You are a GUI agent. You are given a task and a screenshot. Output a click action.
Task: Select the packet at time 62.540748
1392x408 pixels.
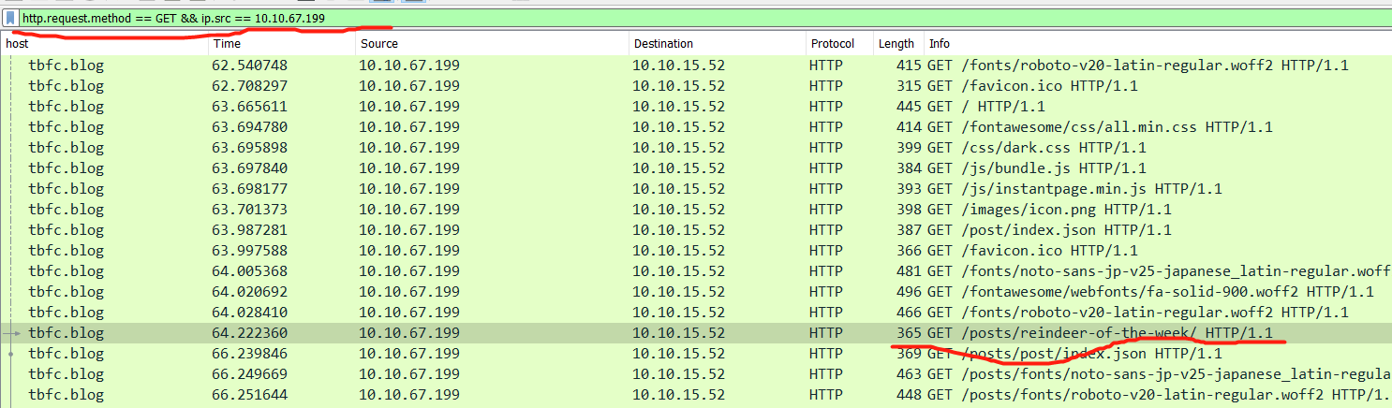click(249, 66)
